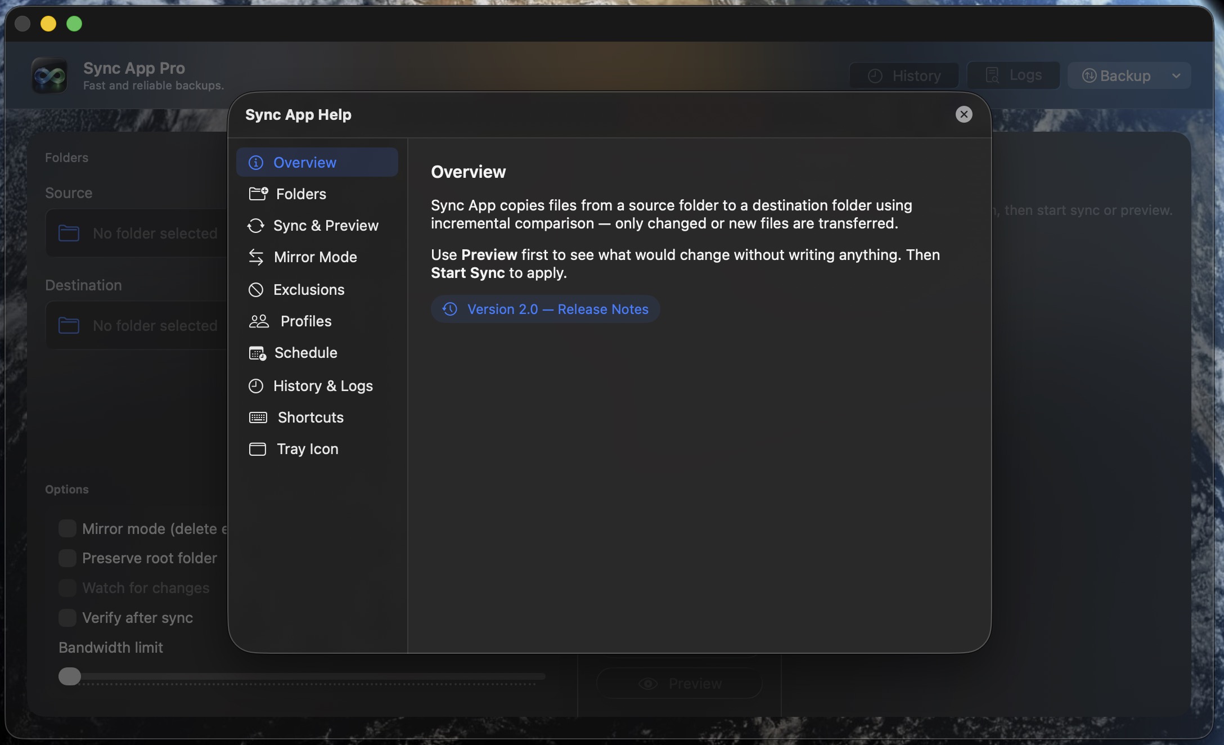The image size is (1224, 745).
Task: Click the Exclusions prohibition icon
Action: pyautogui.click(x=256, y=289)
